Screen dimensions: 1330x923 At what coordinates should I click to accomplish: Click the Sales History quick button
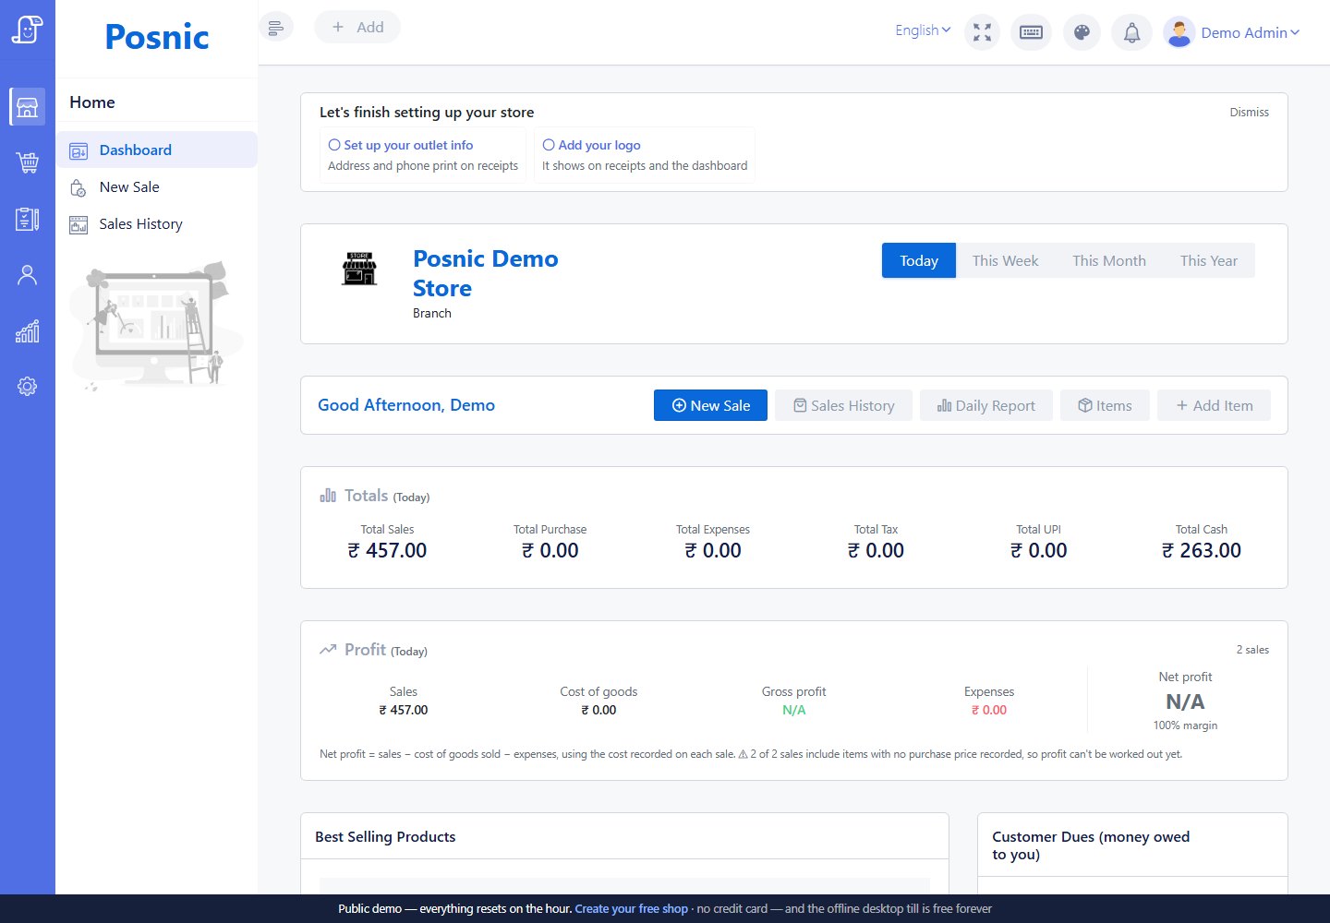tap(844, 405)
